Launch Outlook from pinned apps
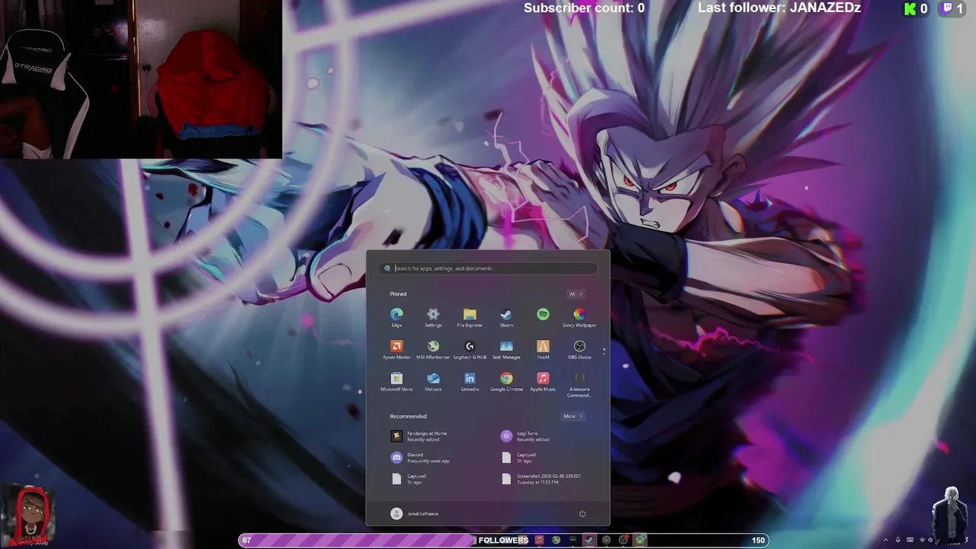Image resolution: width=976 pixels, height=549 pixels. pos(433,381)
